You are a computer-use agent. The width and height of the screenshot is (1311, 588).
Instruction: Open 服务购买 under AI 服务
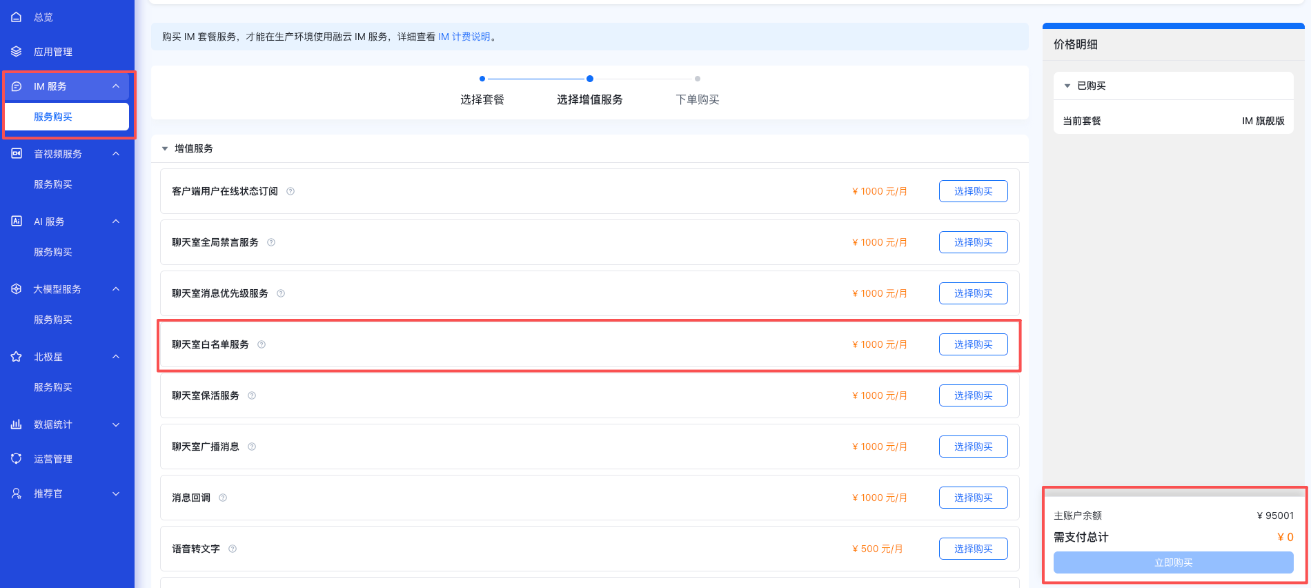[53, 252]
